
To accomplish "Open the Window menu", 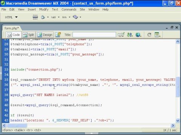I will coord(94,9).
